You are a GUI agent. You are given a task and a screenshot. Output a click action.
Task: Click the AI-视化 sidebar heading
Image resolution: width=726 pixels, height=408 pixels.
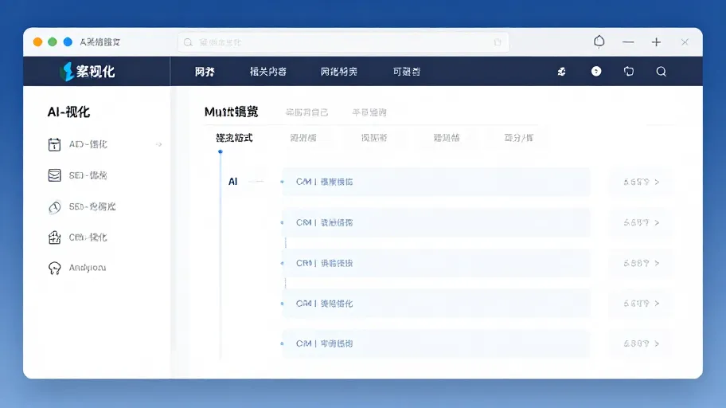pyautogui.click(x=68, y=112)
